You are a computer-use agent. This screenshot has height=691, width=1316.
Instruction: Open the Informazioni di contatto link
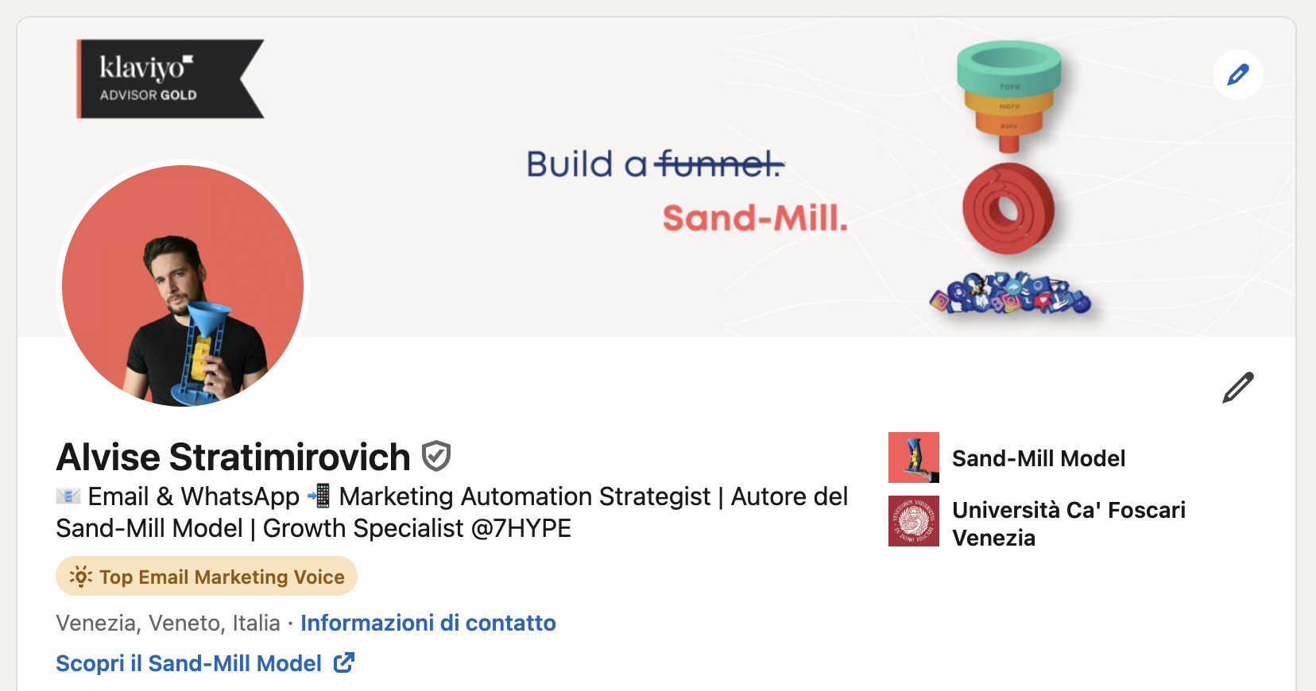tap(428, 623)
